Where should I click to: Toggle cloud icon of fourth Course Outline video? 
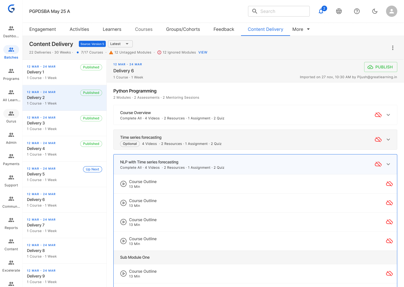tap(389, 241)
